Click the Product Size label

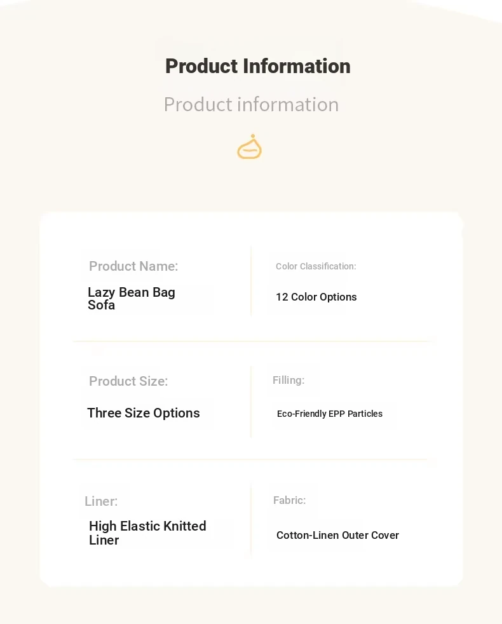tap(128, 381)
